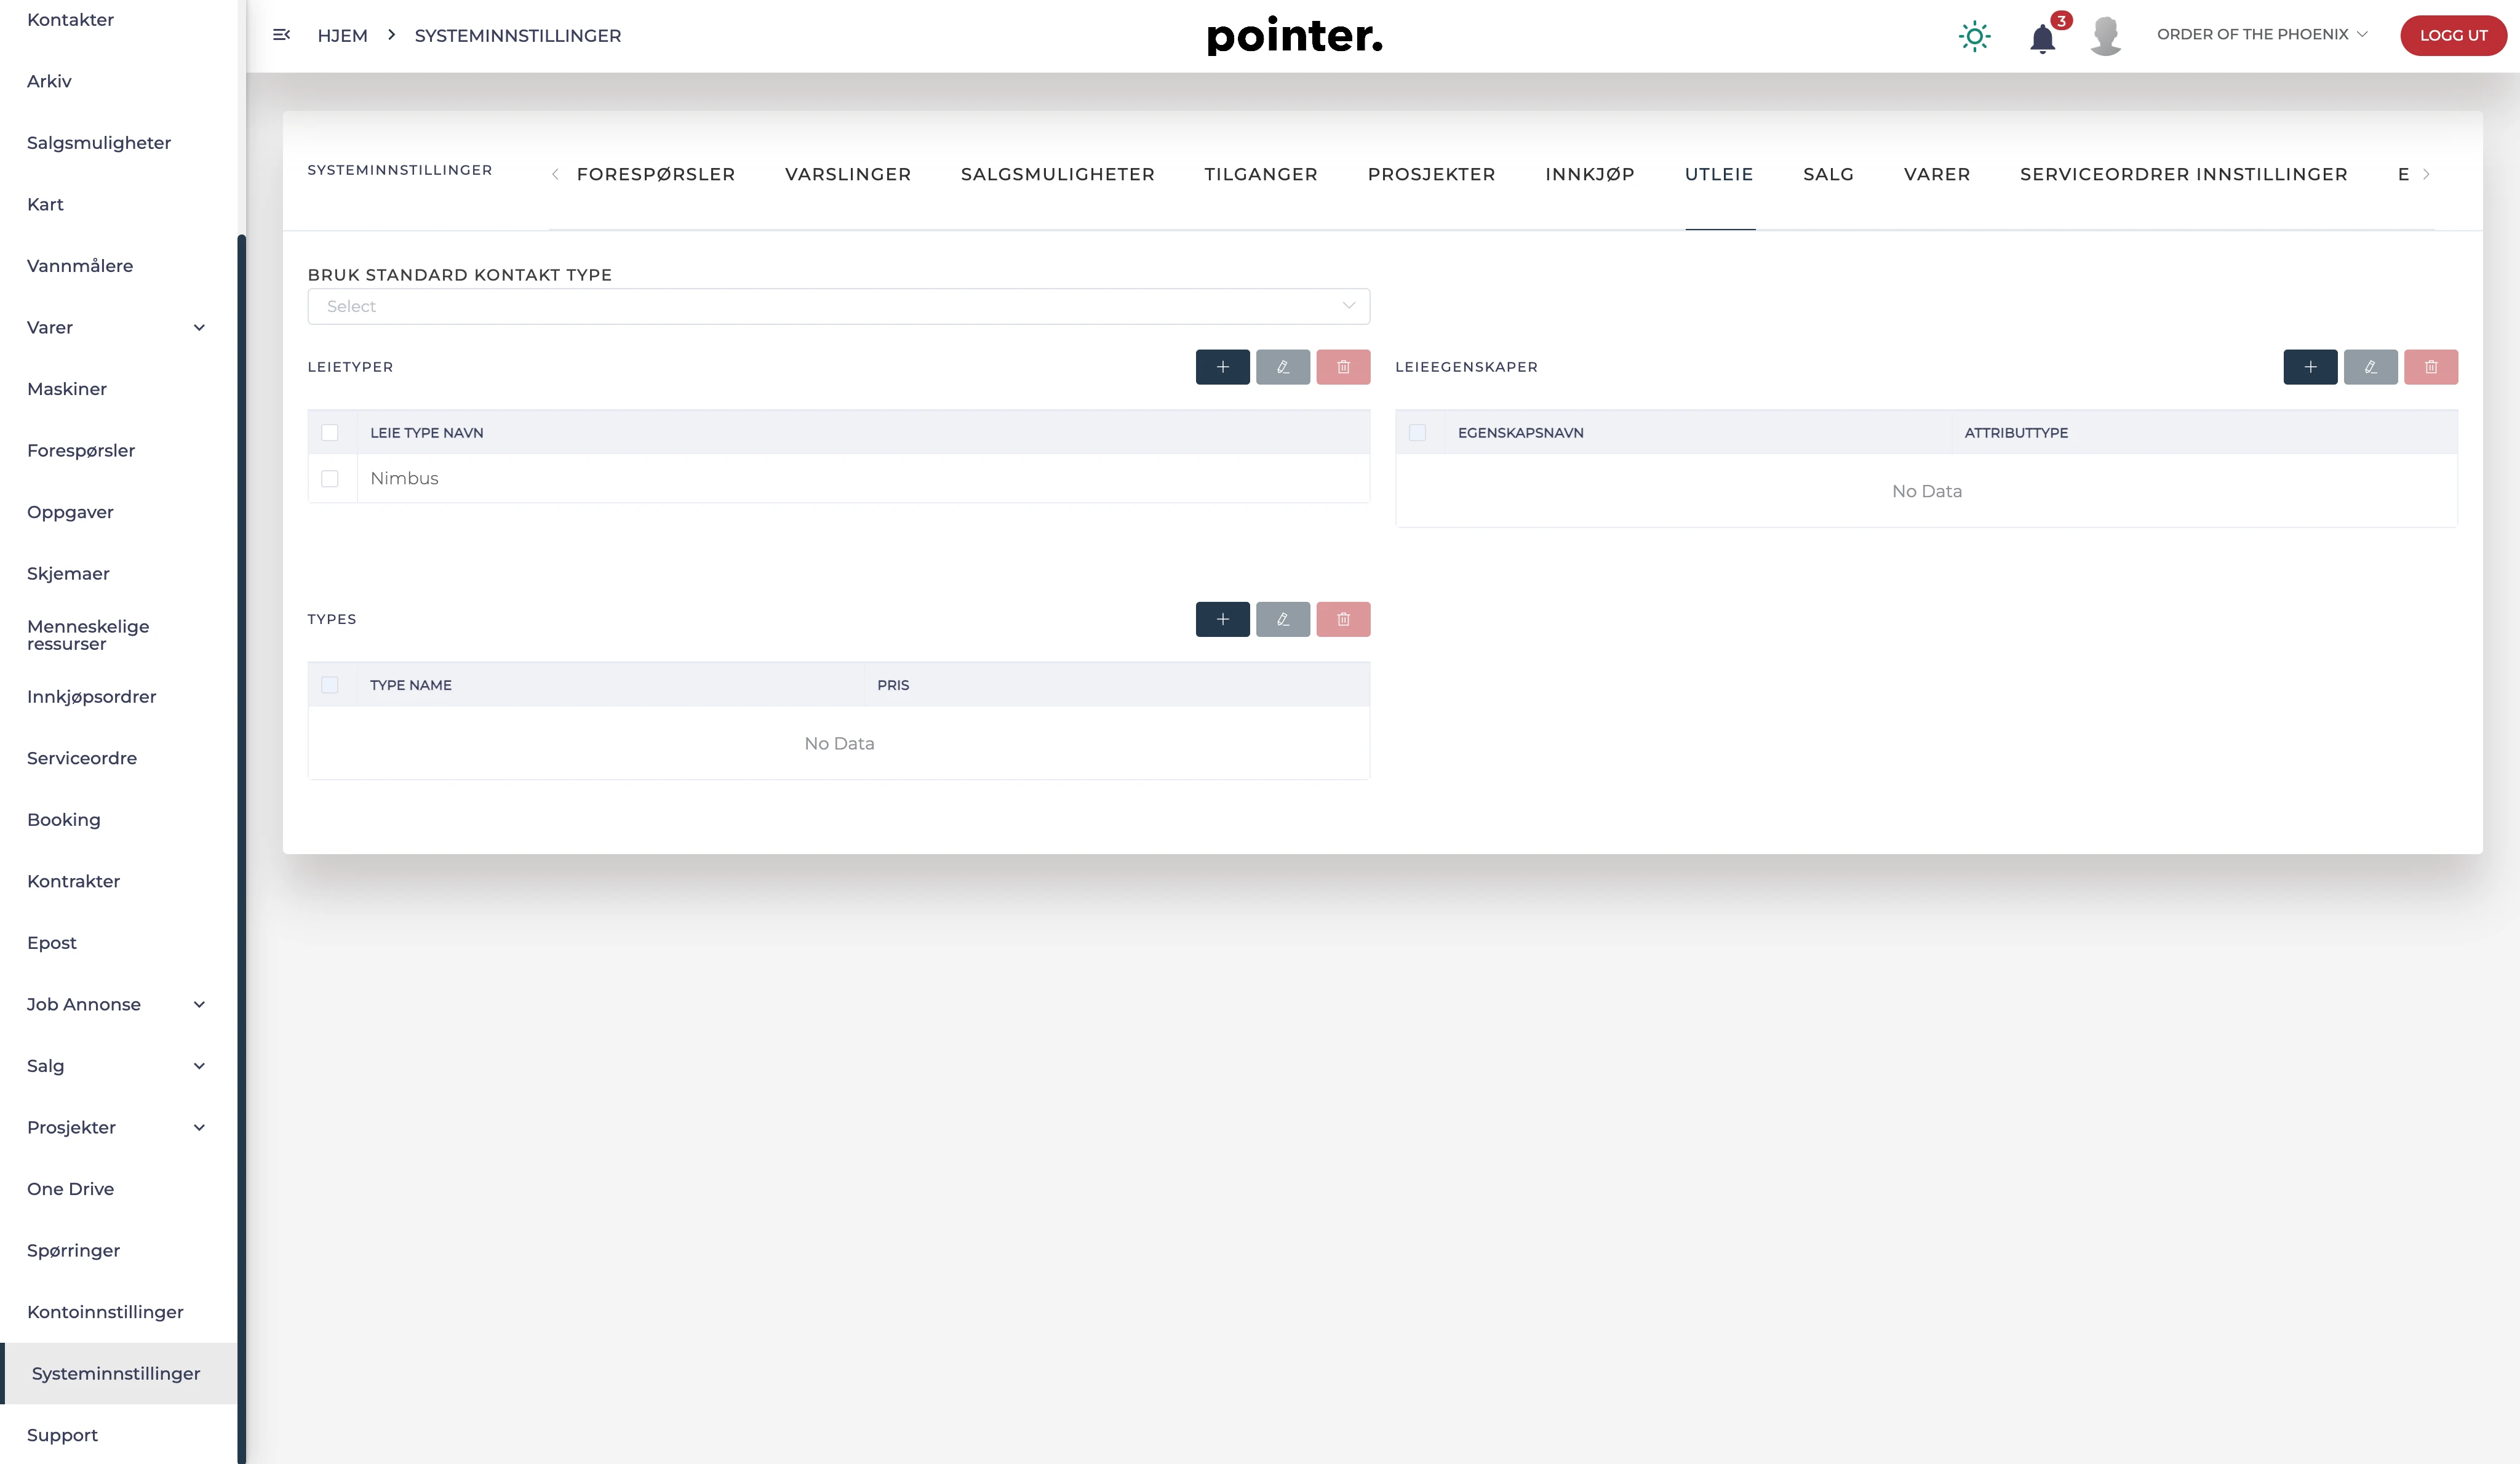Add a new Leietyper entry

[x=1222, y=367]
